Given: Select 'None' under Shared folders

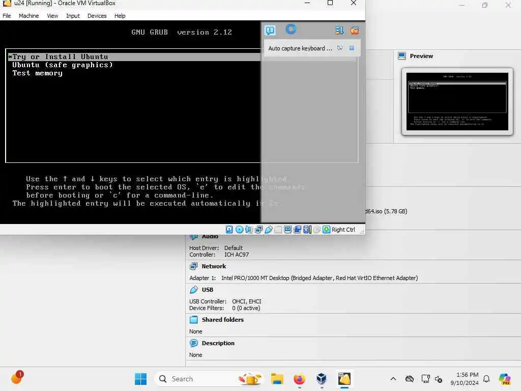Looking at the screenshot, I should point(196,331).
